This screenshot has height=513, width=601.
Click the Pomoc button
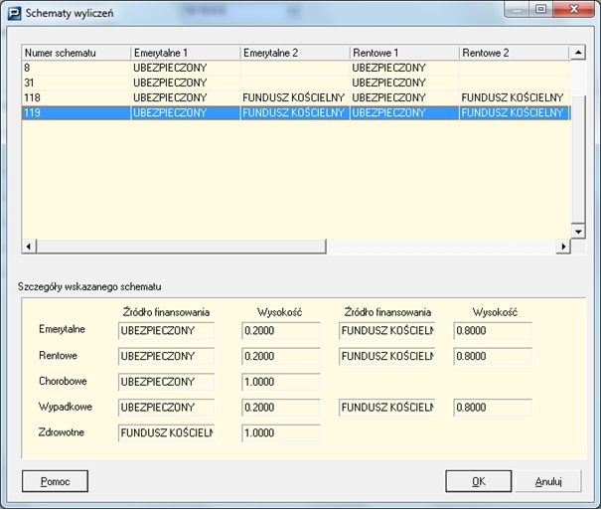point(55,481)
